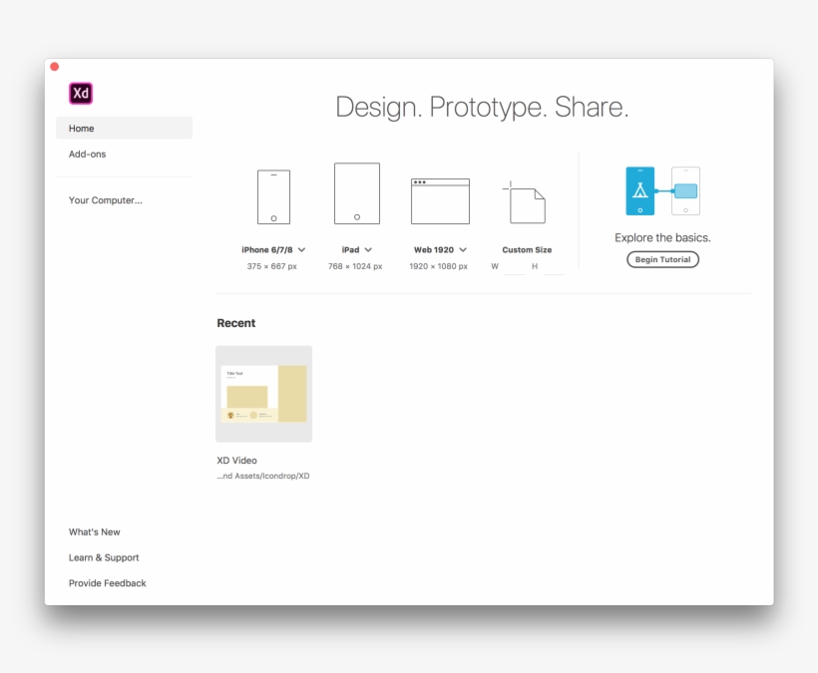This screenshot has height=673, width=818.
Task: Click the Custom Size label
Action: coord(527,249)
